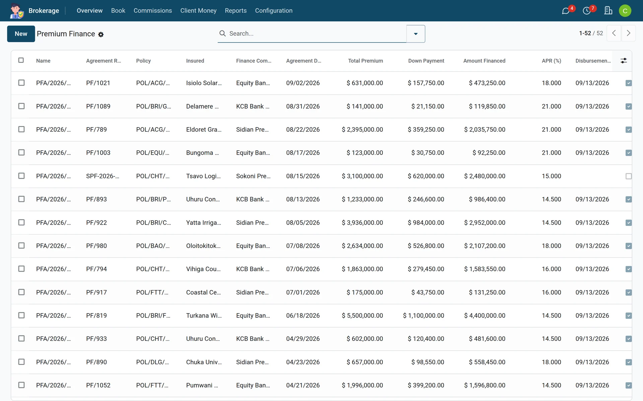Click the 1-52 / 52 pager counter

pyautogui.click(x=591, y=33)
